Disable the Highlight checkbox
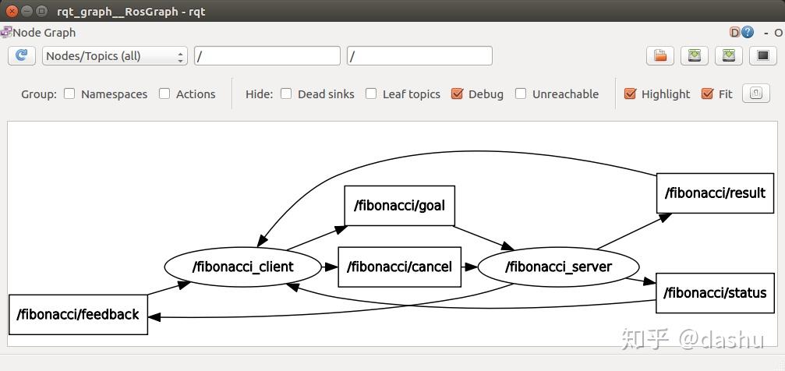The height and width of the screenshot is (371, 785). click(631, 94)
